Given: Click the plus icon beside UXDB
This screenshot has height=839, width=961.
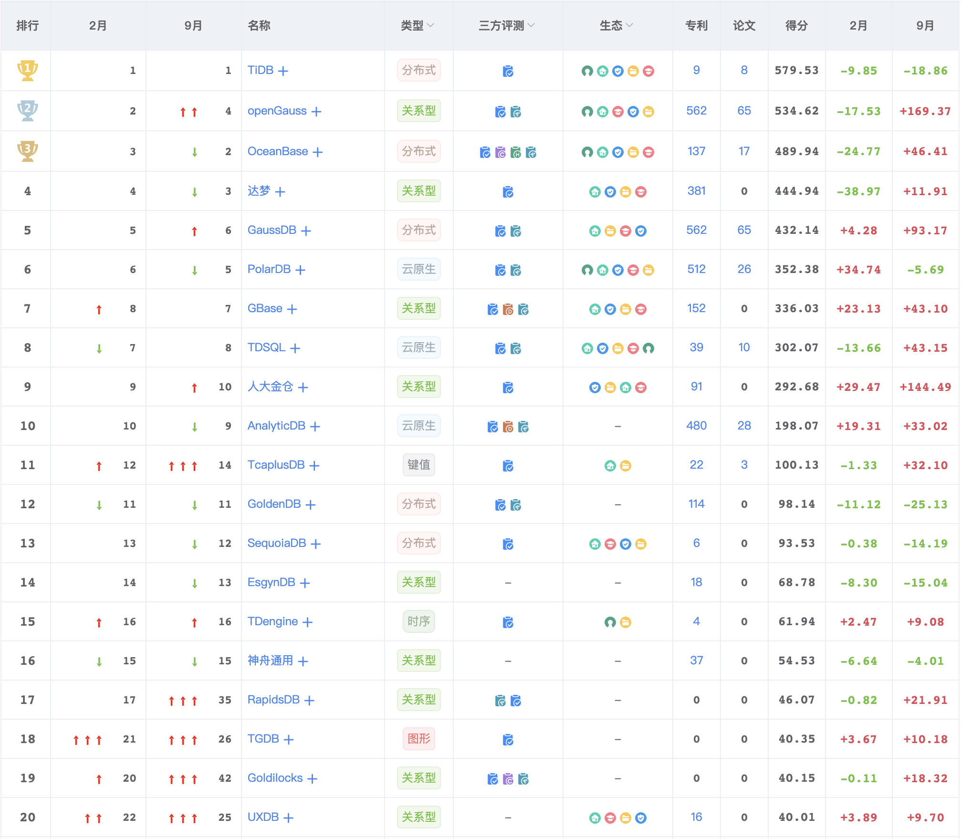Looking at the screenshot, I should pos(288,818).
